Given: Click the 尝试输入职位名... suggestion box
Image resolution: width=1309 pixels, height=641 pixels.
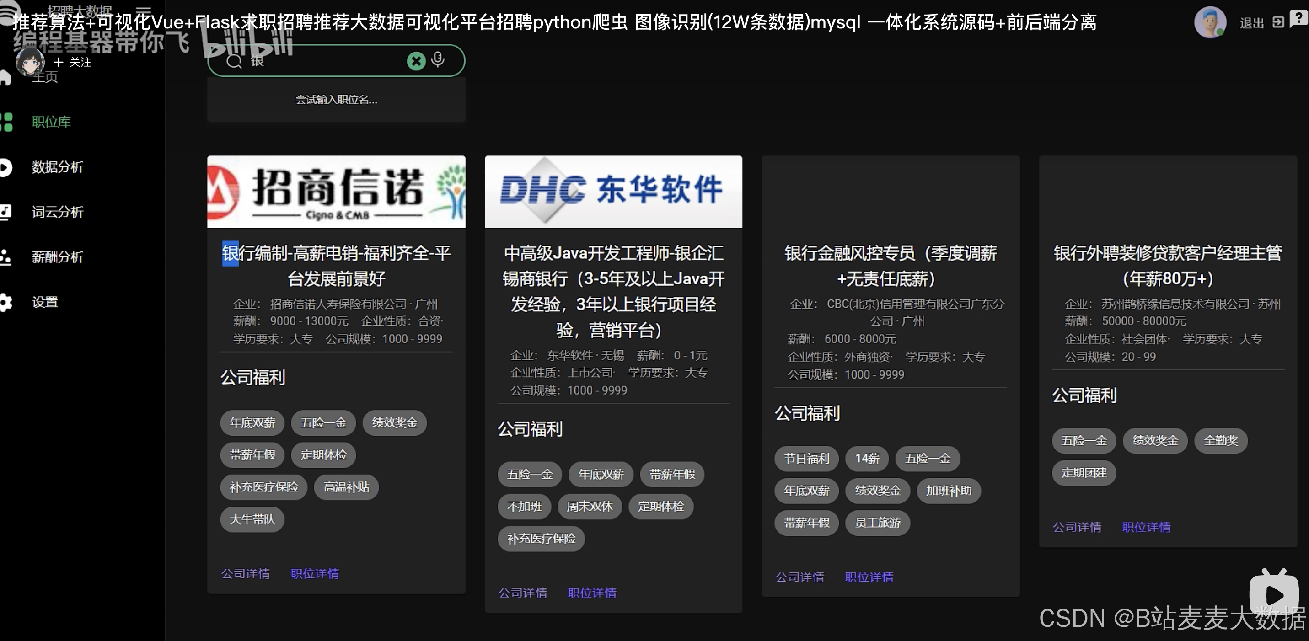Looking at the screenshot, I should click(x=336, y=100).
